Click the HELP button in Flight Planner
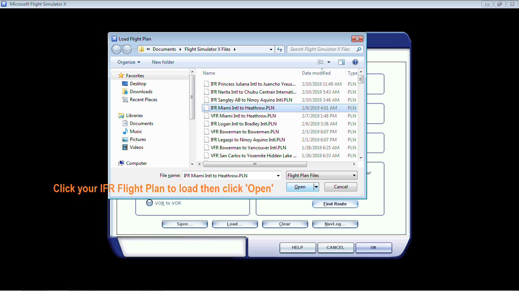 point(297,247)
